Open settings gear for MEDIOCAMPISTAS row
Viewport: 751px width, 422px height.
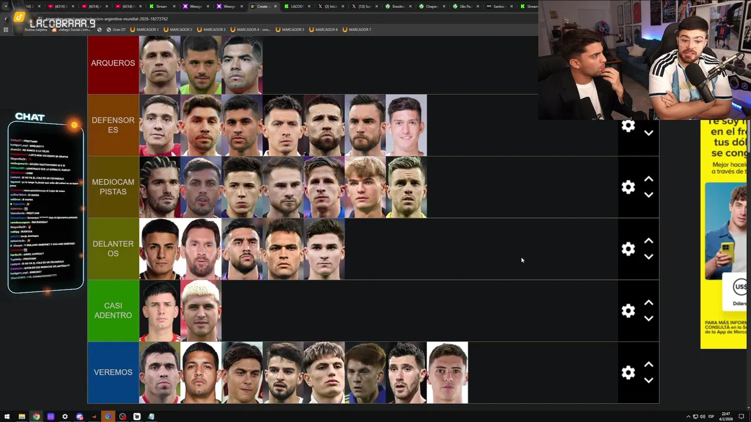[x=628, y=187]
